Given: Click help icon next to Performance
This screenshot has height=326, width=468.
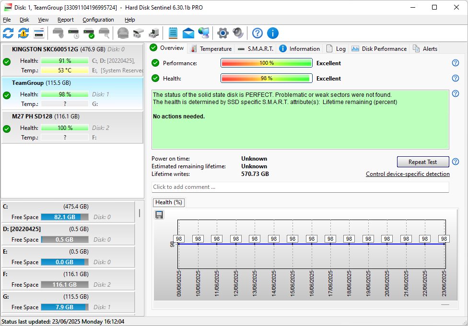Looking at the screenshot, I should point(456,63).
